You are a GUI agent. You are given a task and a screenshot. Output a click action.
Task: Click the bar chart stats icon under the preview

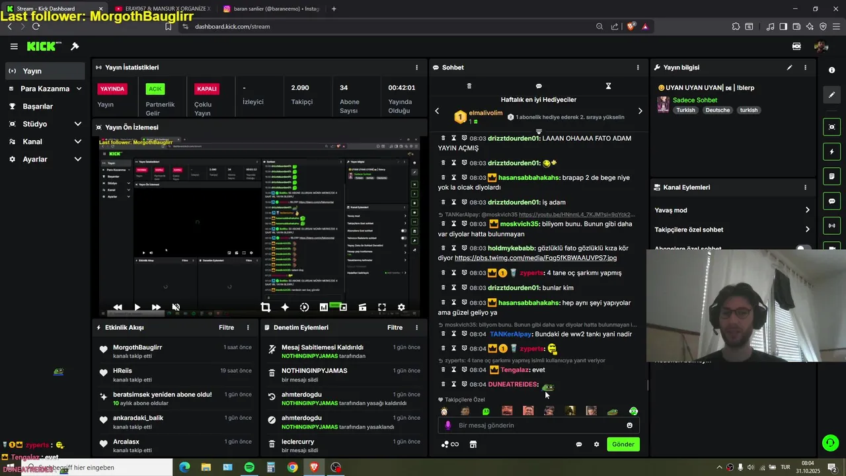click(324, 307)
